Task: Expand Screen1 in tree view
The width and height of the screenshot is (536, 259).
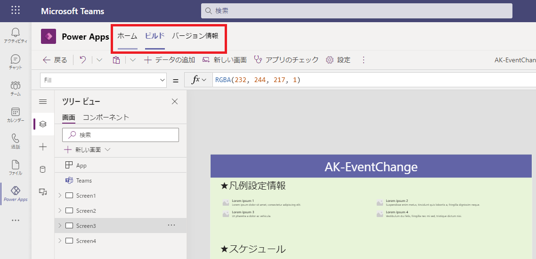Action: (60, 195)
